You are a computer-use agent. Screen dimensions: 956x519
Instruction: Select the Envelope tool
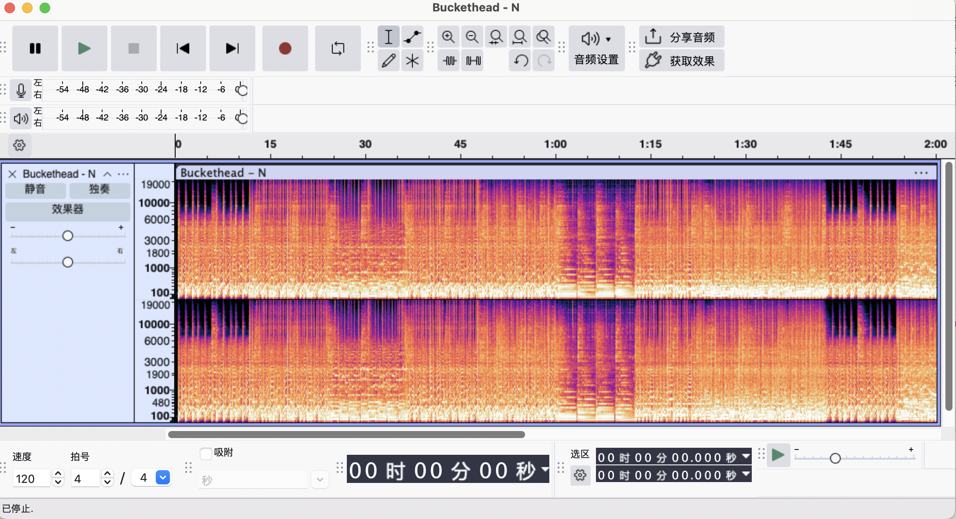412,37
